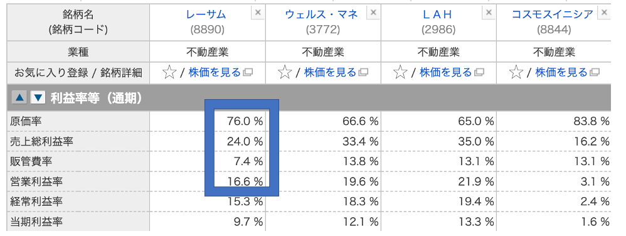Open the レーサム stock name link
This screenshot has width=626, height=236.
coord(206,15)
